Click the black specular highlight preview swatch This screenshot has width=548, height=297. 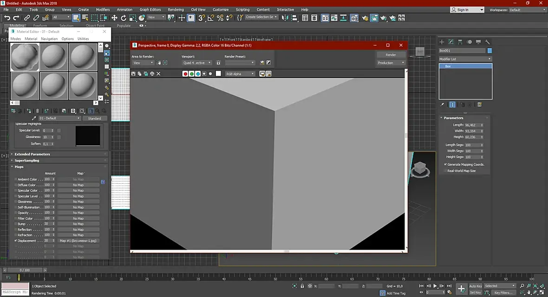pos(88,136)
